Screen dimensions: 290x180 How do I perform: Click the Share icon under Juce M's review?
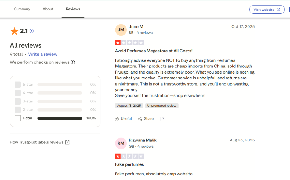(140, 119)
